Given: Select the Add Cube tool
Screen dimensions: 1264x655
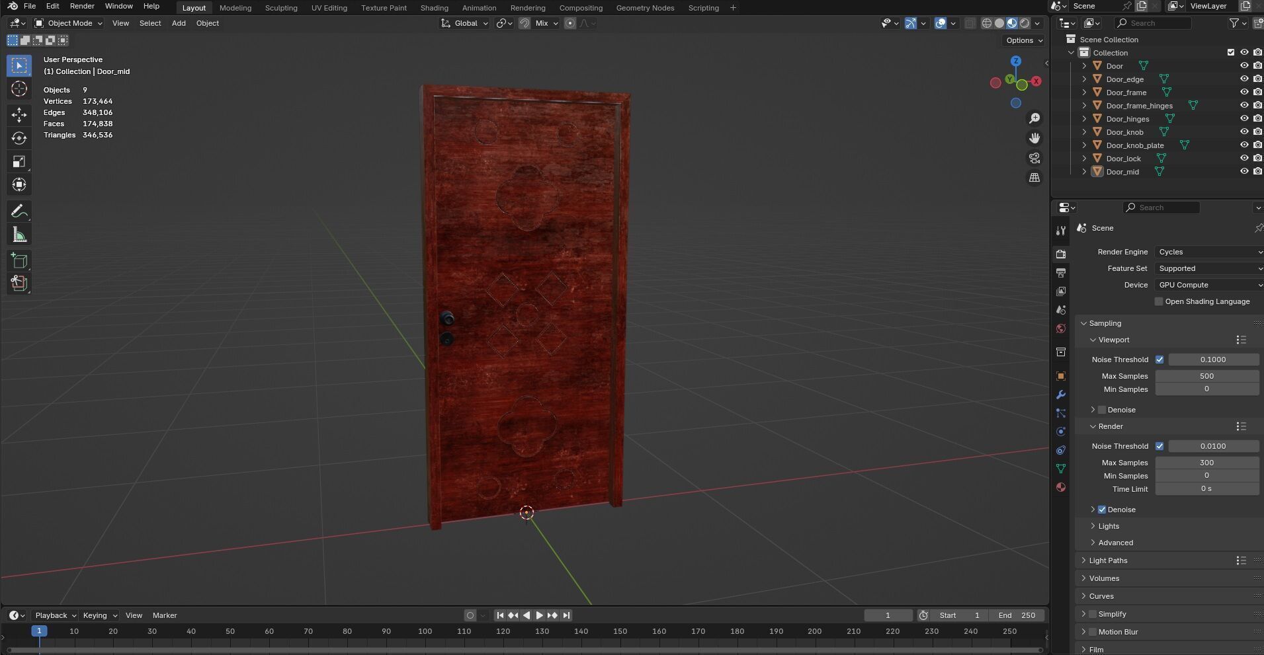Looking at the screenshot, I should click(x=19, y=260).
